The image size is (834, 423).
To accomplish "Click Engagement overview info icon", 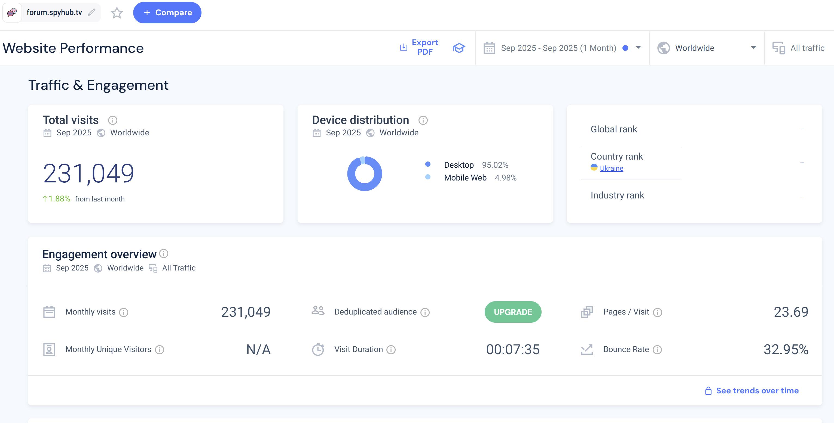I will coord(164,254).
